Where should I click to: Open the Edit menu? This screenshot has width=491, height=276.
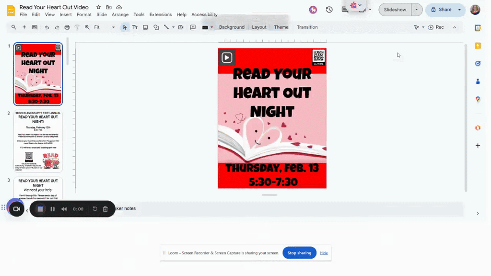35,14
